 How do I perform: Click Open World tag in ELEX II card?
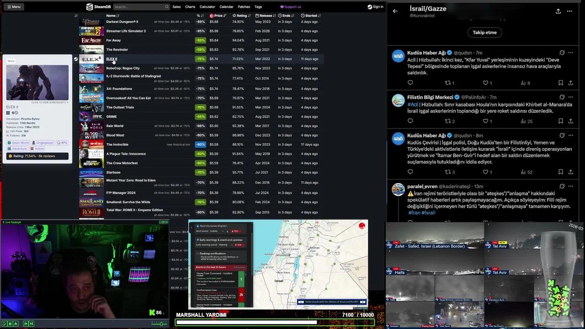point(18,143)
